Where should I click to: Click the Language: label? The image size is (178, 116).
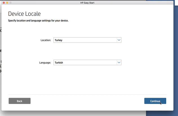tap(45, 63)
